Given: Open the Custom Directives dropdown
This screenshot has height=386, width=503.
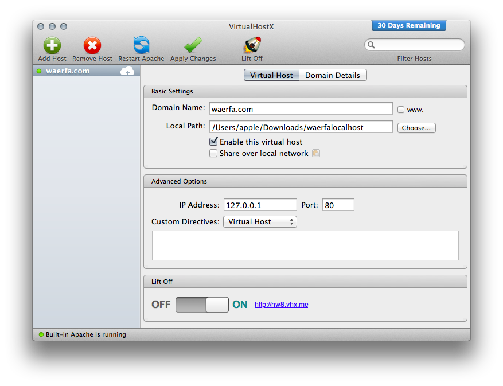Looking at the screenshot, I should tap(260, 222).
